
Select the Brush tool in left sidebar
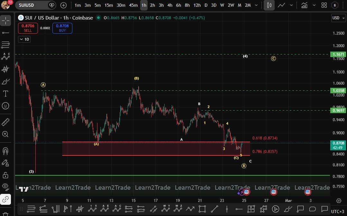5,82
